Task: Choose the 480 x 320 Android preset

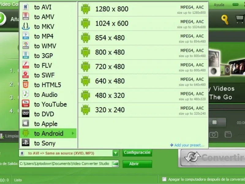Action: point(143,95)
